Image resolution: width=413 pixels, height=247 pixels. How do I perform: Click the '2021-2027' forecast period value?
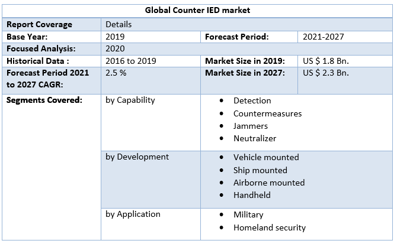pyautogui.click(x=323, y=37)
